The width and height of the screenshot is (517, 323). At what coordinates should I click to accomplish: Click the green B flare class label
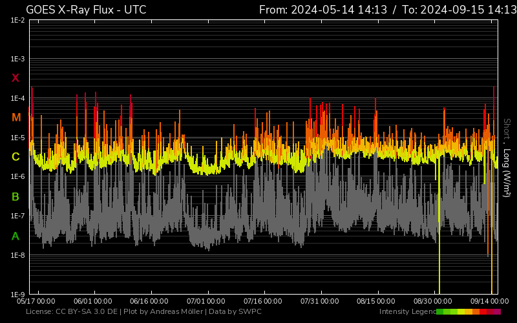click(x=16, y=197)
